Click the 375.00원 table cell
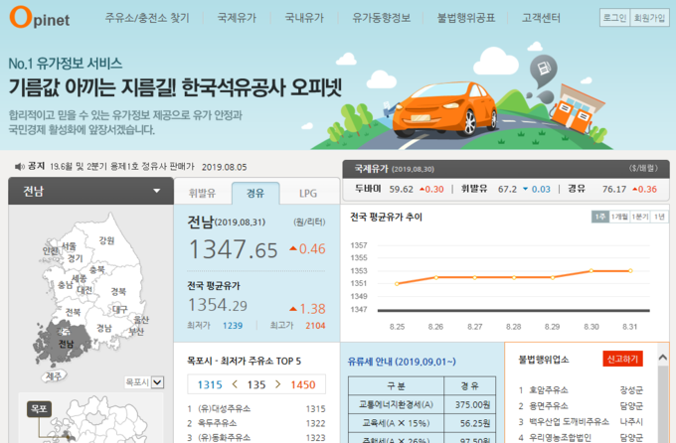676x443 pixels. click(x=470, y=404)
